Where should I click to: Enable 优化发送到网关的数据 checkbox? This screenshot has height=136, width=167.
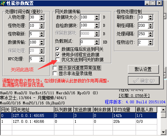pos(58,59)
